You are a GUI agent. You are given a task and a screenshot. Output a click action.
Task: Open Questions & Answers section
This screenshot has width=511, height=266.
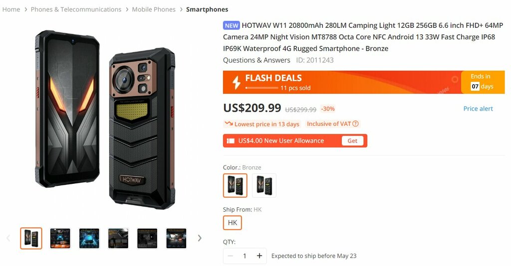[256, 60]
